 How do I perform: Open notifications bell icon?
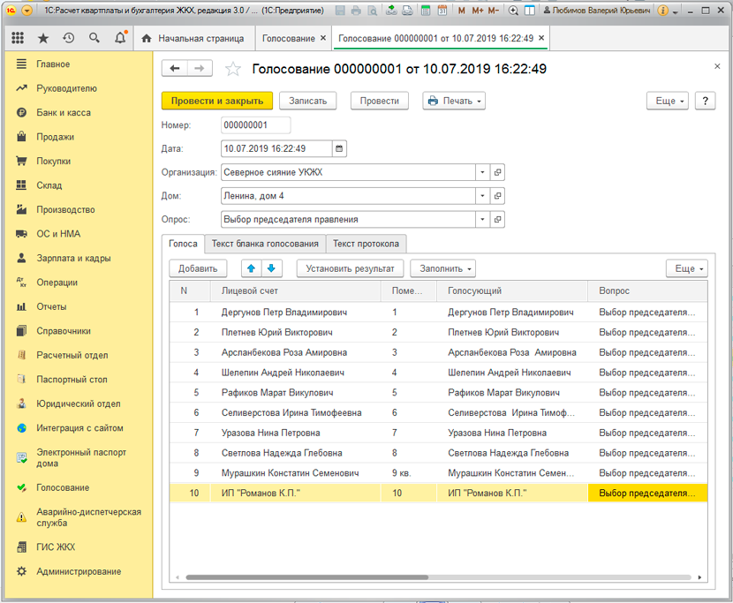click(x=120, y=39)
